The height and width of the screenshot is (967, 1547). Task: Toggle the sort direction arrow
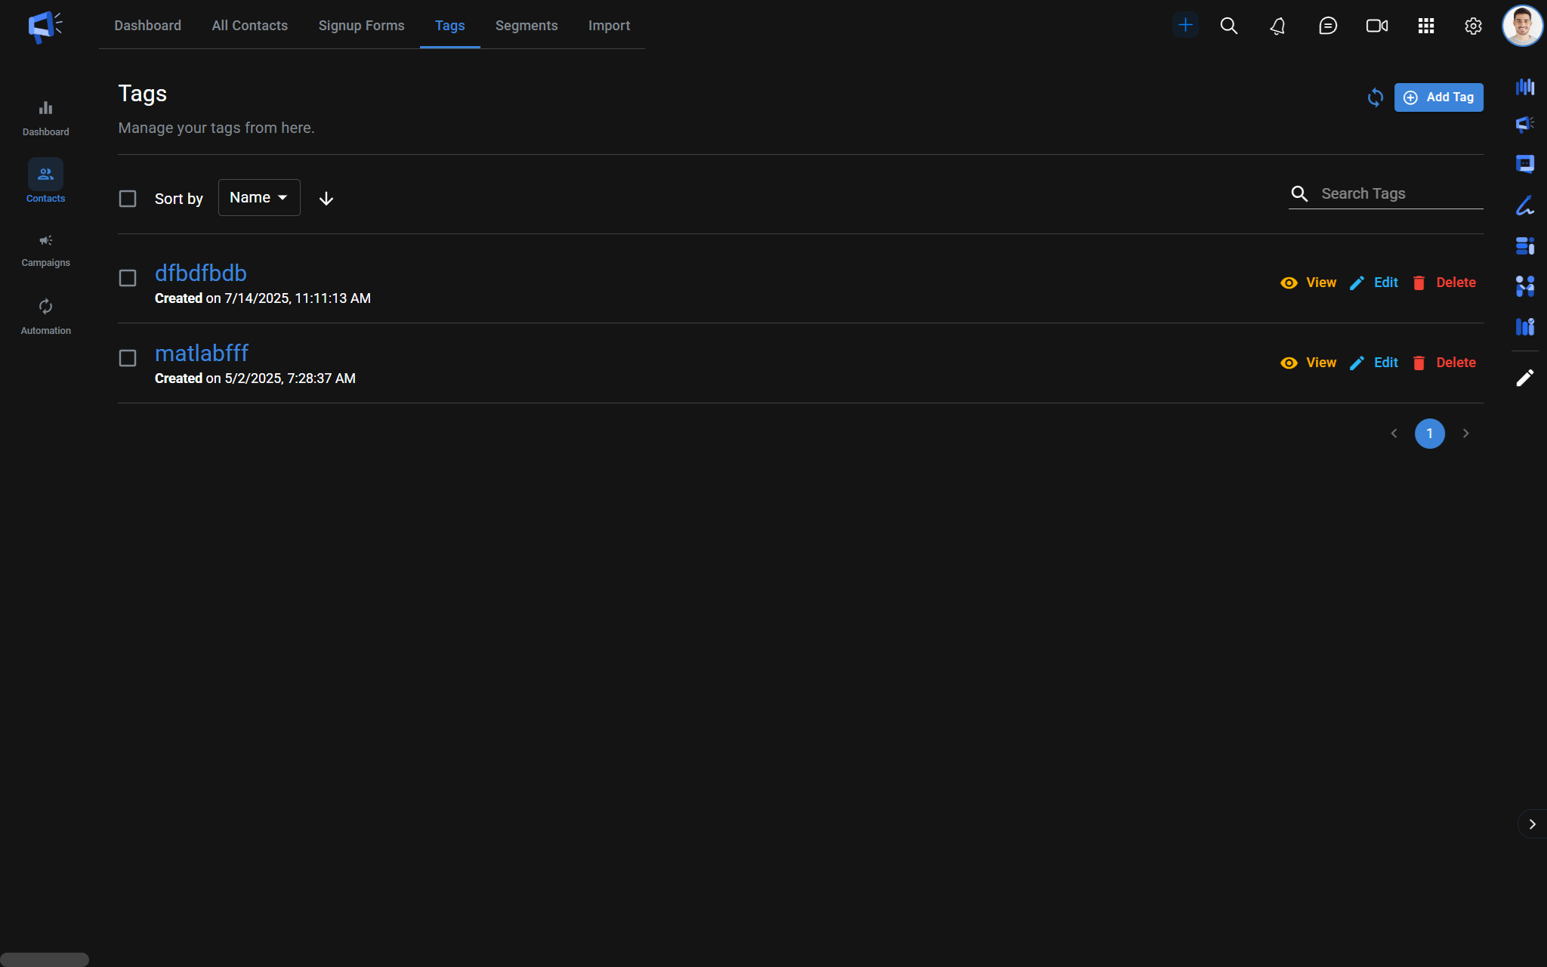[x=326, y=199]
